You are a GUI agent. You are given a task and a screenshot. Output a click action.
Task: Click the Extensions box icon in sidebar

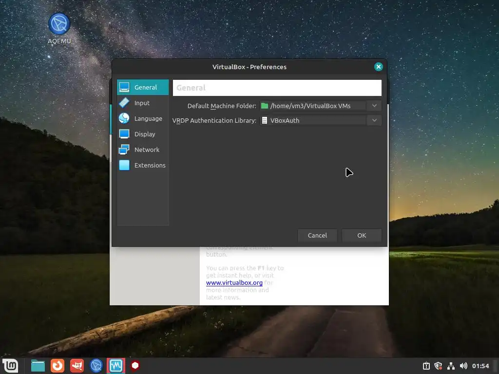point(124,165)
